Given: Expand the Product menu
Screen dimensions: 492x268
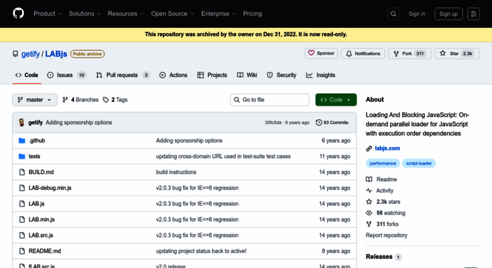Looking at the screenshot, I should click(x=47, y=13).
